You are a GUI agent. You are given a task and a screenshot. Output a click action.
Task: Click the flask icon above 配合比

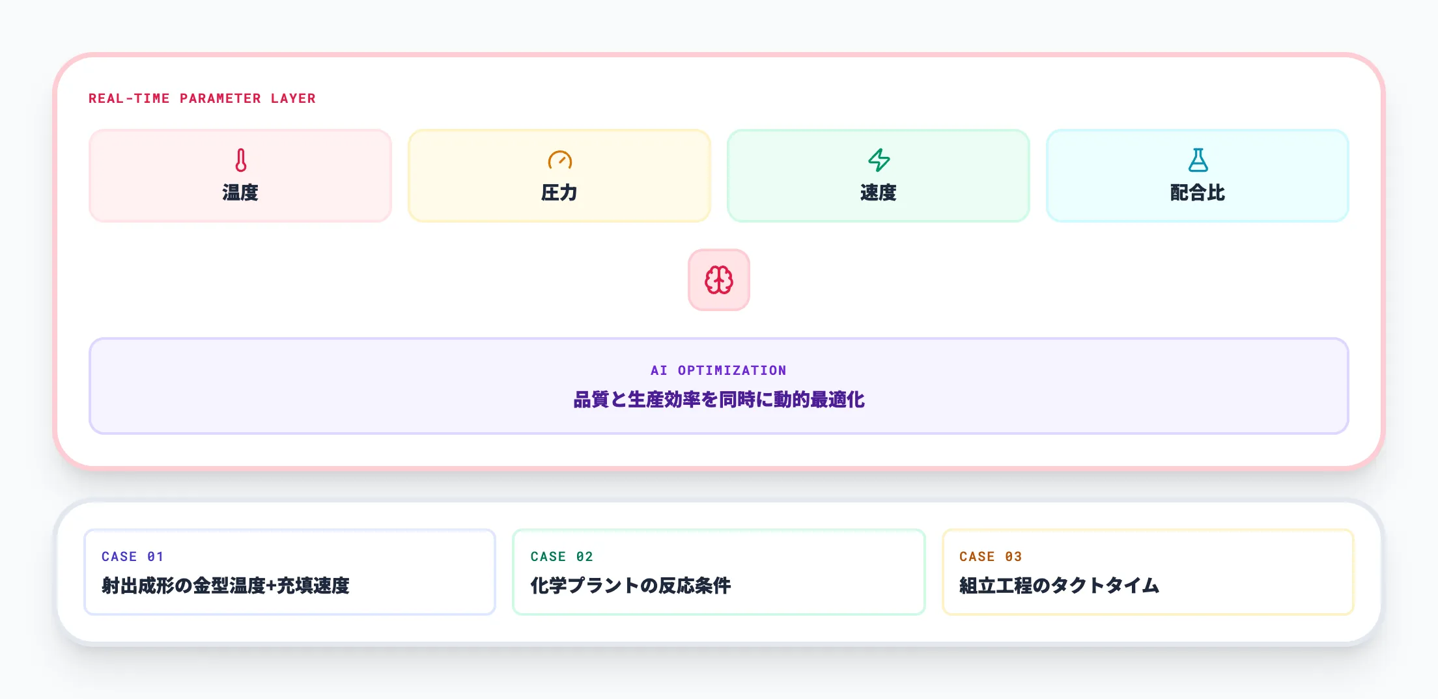click(x=1198, y=160)
